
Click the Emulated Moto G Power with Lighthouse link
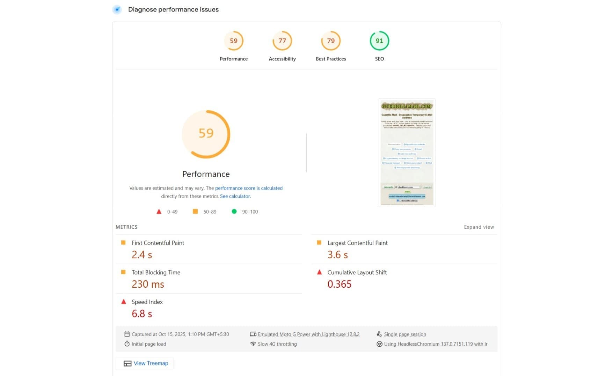309,334
